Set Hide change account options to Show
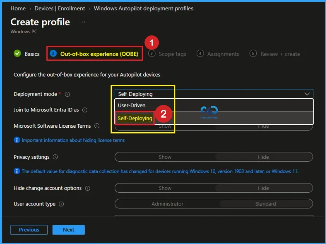Image resolution: width=326 pixels, height=244 pixels. pyautogui.click(x=165, y=188)
